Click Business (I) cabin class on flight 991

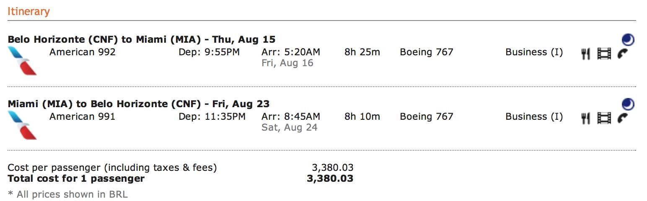tap(534, 117)
